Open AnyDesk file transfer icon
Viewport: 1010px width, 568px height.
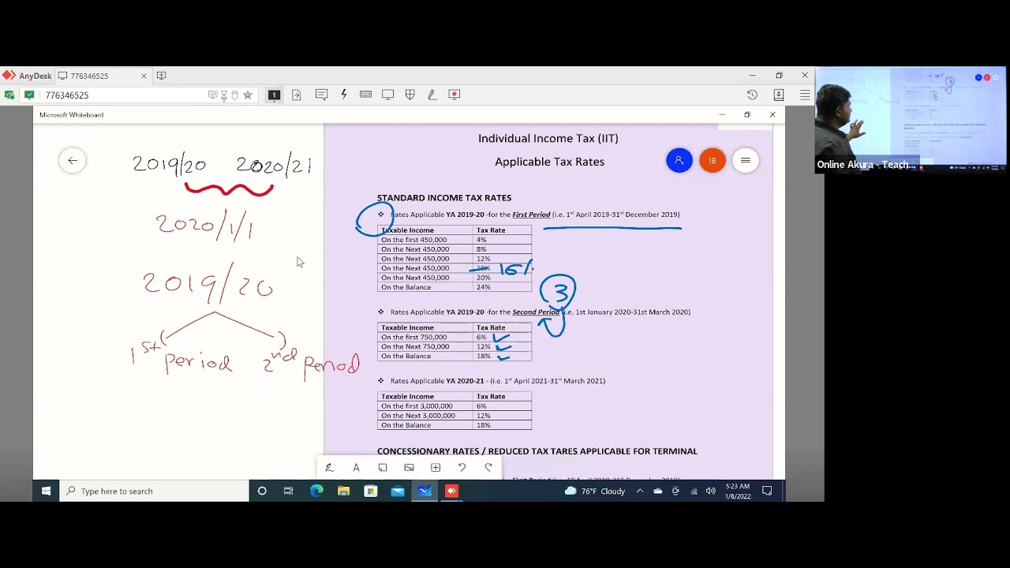tap(297, 95)
